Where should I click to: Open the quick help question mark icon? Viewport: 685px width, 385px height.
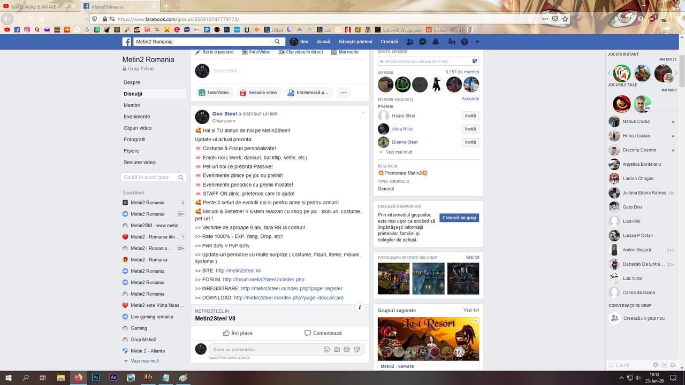pyautogui.click(x=465, y=42)
